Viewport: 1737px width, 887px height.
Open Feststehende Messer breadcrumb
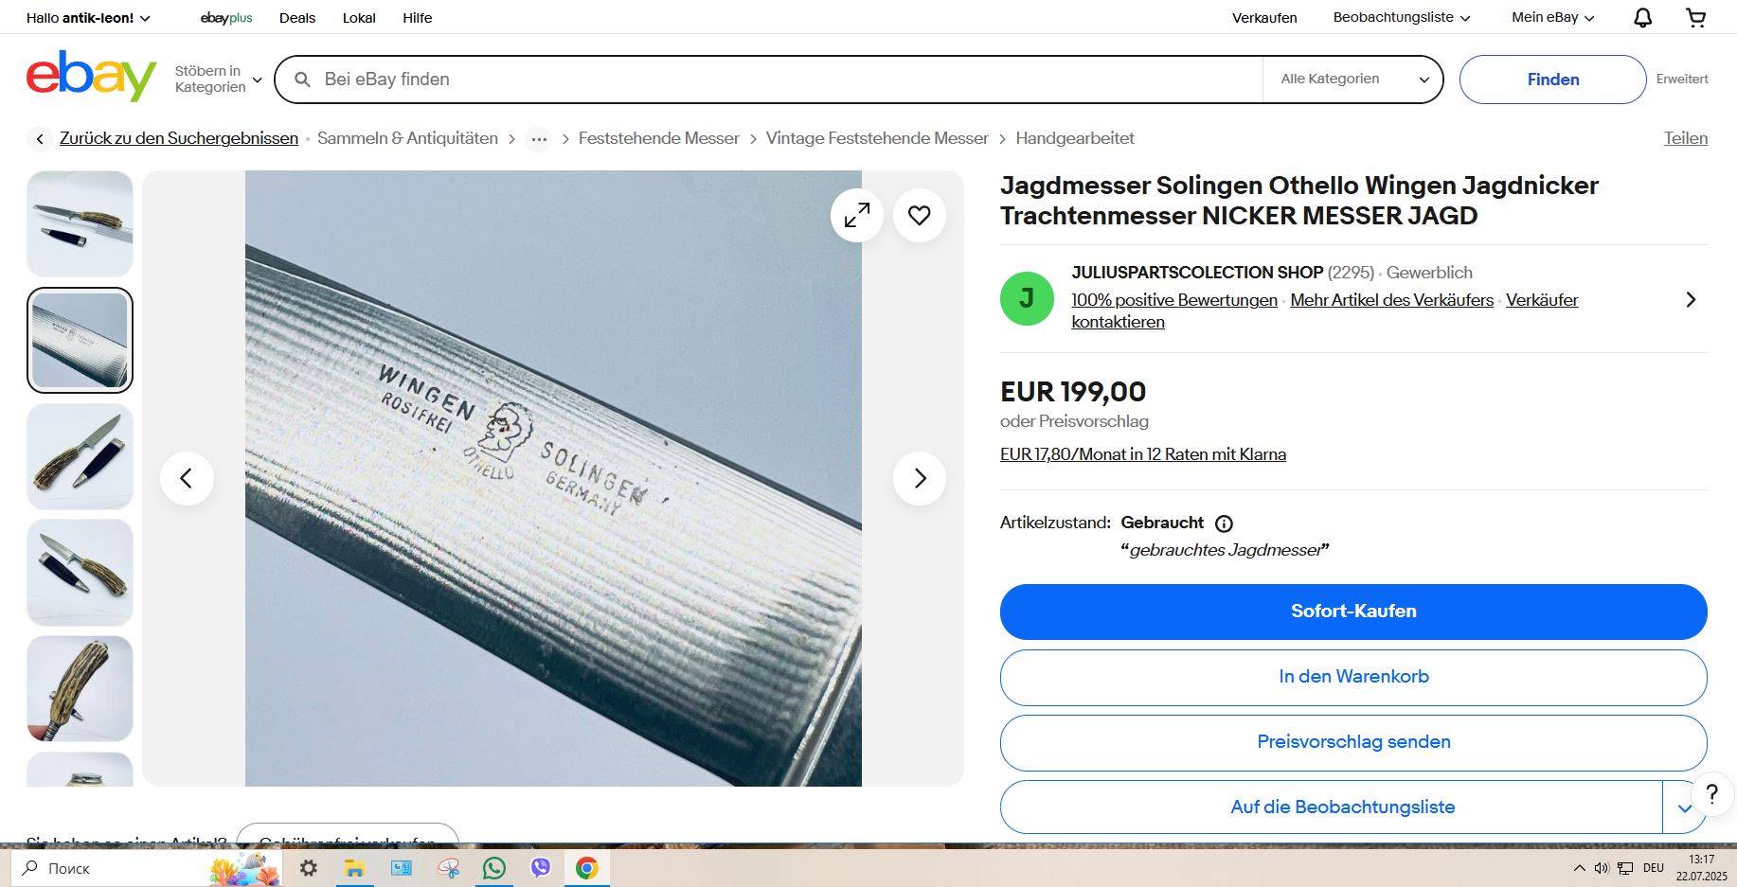tap(658, 138)
